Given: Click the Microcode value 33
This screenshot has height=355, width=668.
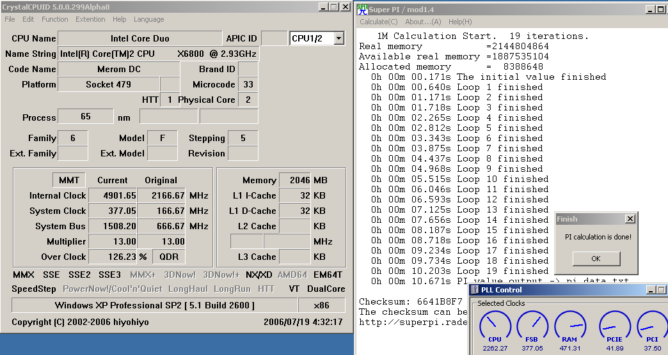Looking at the screenshot, I should pyautogui.click(x=248, y=84).
